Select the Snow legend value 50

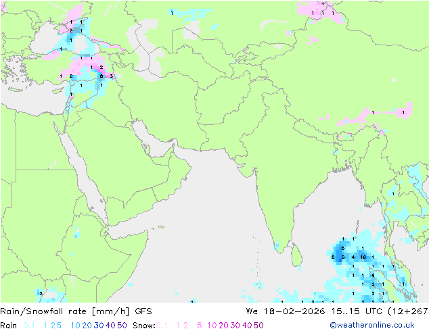pos(258,326)
